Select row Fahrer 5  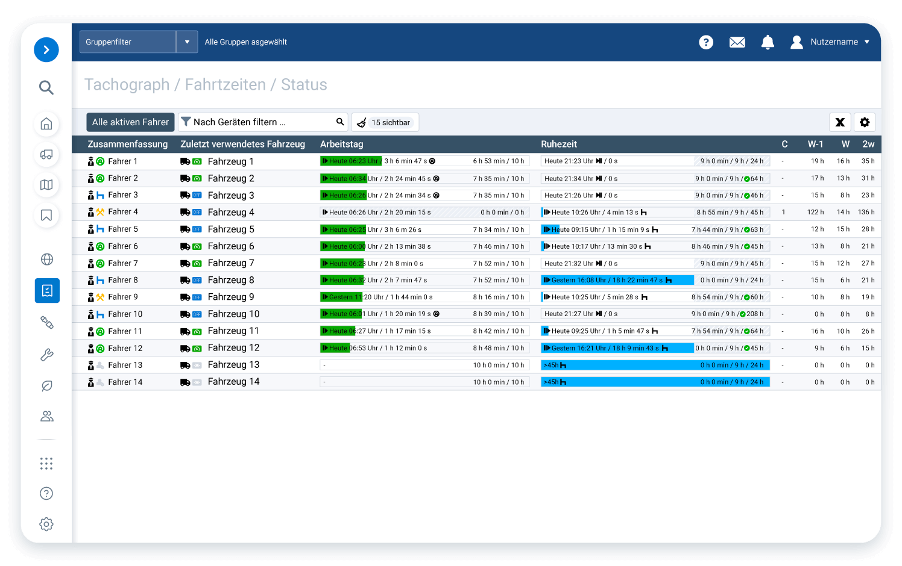click(476, 229)
